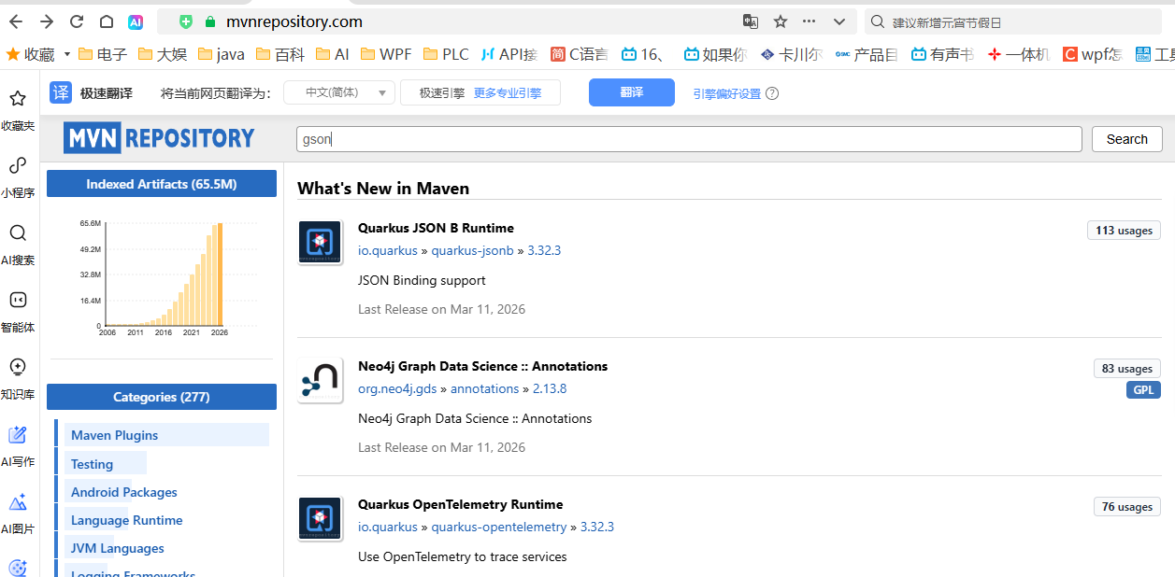Open the three-dot more options in address bar
This screenshot has width=1175, height=577.
pos(810,21)
